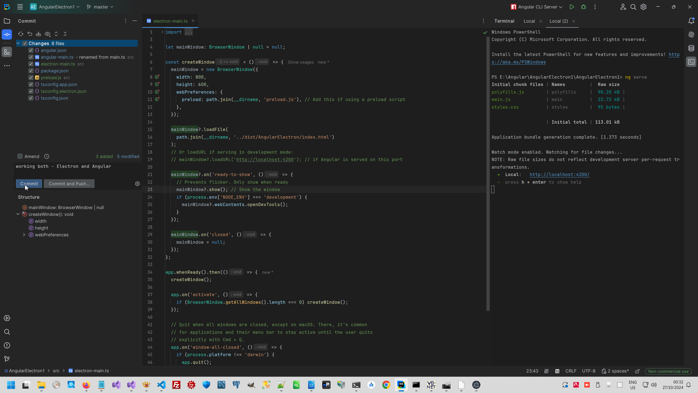Open the Database tool window icon

tap(691, 48)
